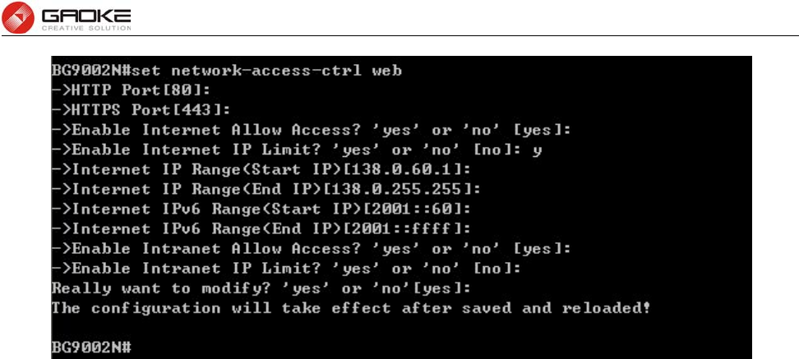Click the HTTPS Port[443] prompt line
The image size is (799, 359).
click(141, 110)
